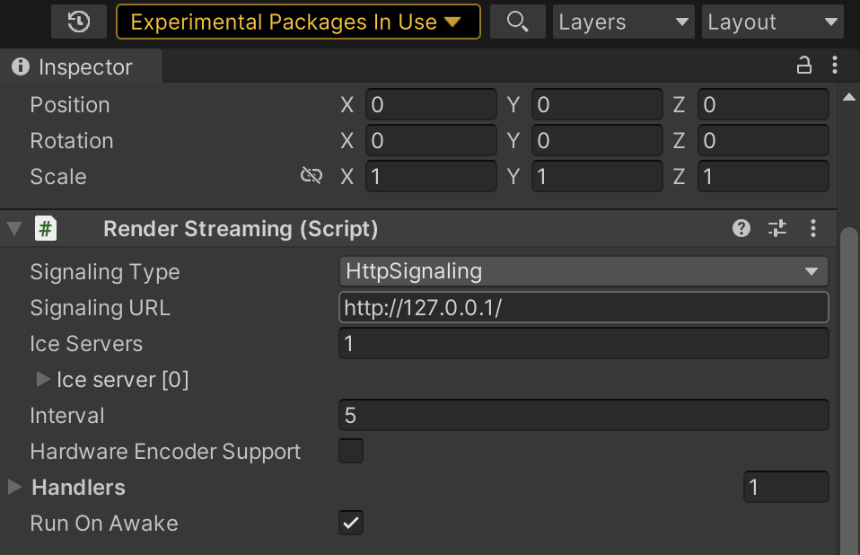The width and height of the screenshot is (860, 555).
Task: Click the Inspector info icon
Action: [x=20, y=66]
